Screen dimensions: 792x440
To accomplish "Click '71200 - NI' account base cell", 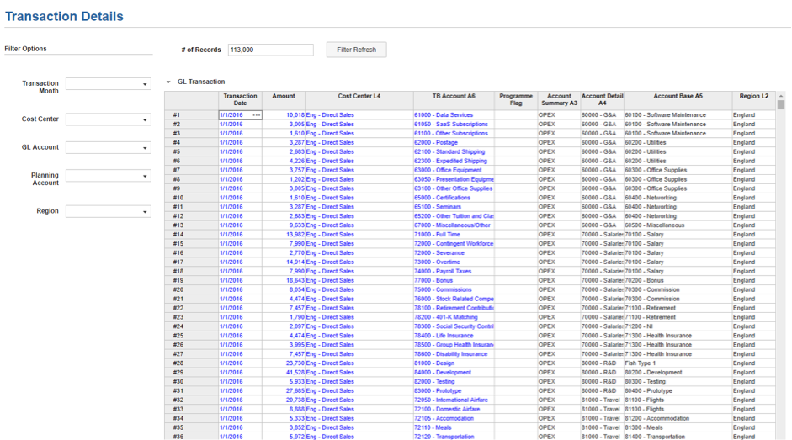I will coord(678,326).
